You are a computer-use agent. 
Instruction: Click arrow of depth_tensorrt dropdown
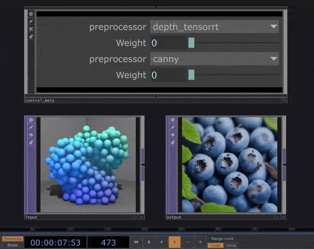click(x=274, y=26)
